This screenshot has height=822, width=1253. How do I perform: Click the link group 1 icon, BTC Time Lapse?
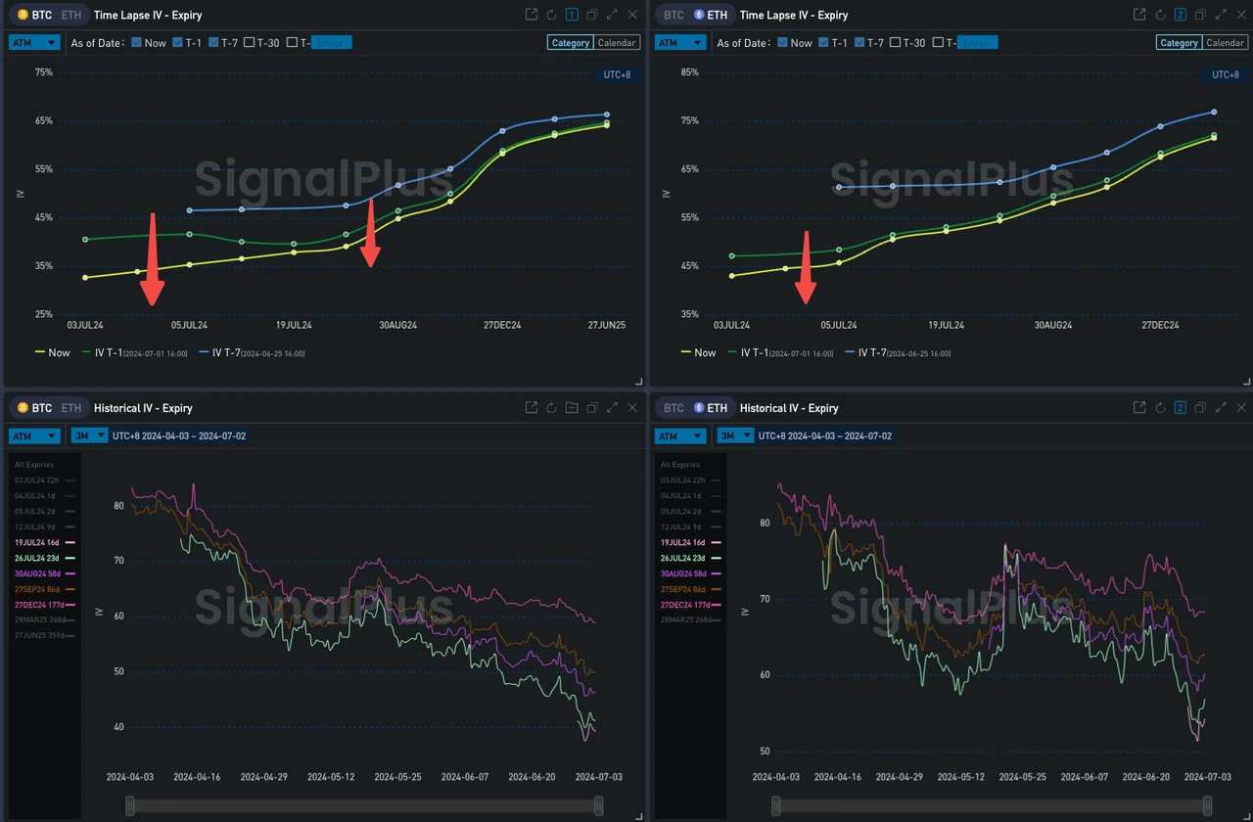(572, 15)
